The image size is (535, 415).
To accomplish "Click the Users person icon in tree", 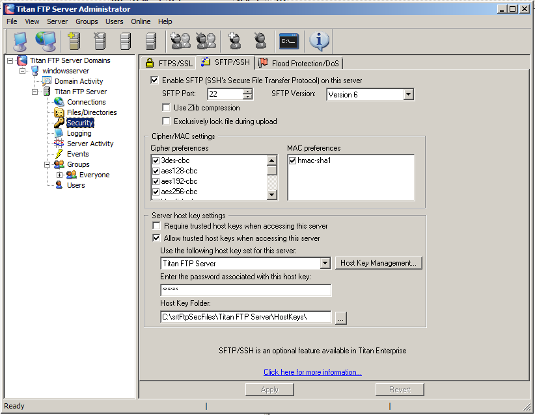I will (59, 185).
